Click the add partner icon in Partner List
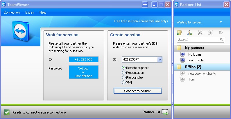 (190, 33)
